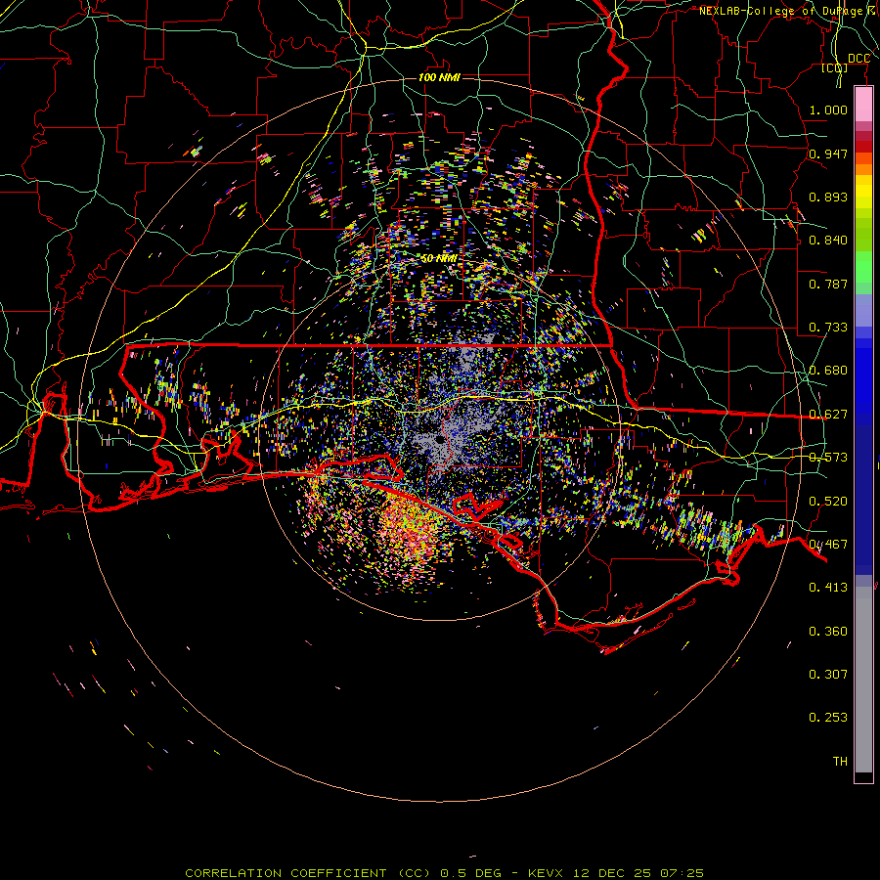
Task: Click the [CC] legend title
Action: click(834, 67)
